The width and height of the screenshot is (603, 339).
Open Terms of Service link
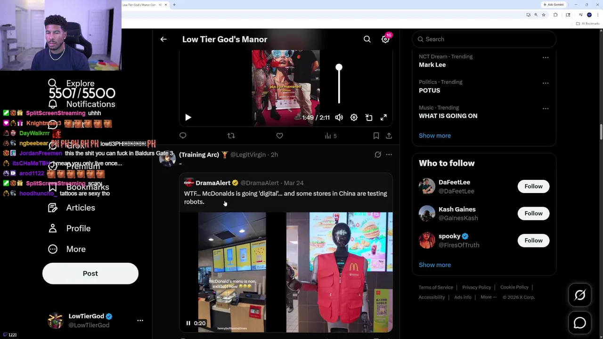coord(436,287)
